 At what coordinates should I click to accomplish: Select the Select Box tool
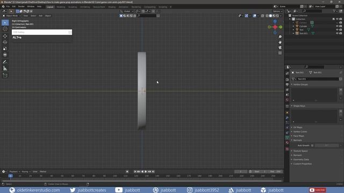pyautogui.click(x=5, y=23)
